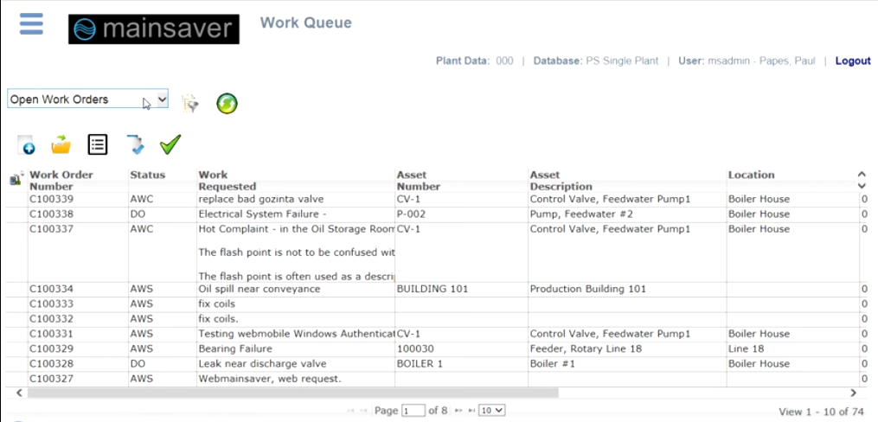
Task: Sort by Asset Number column header
Action: [x=419, y=180]
